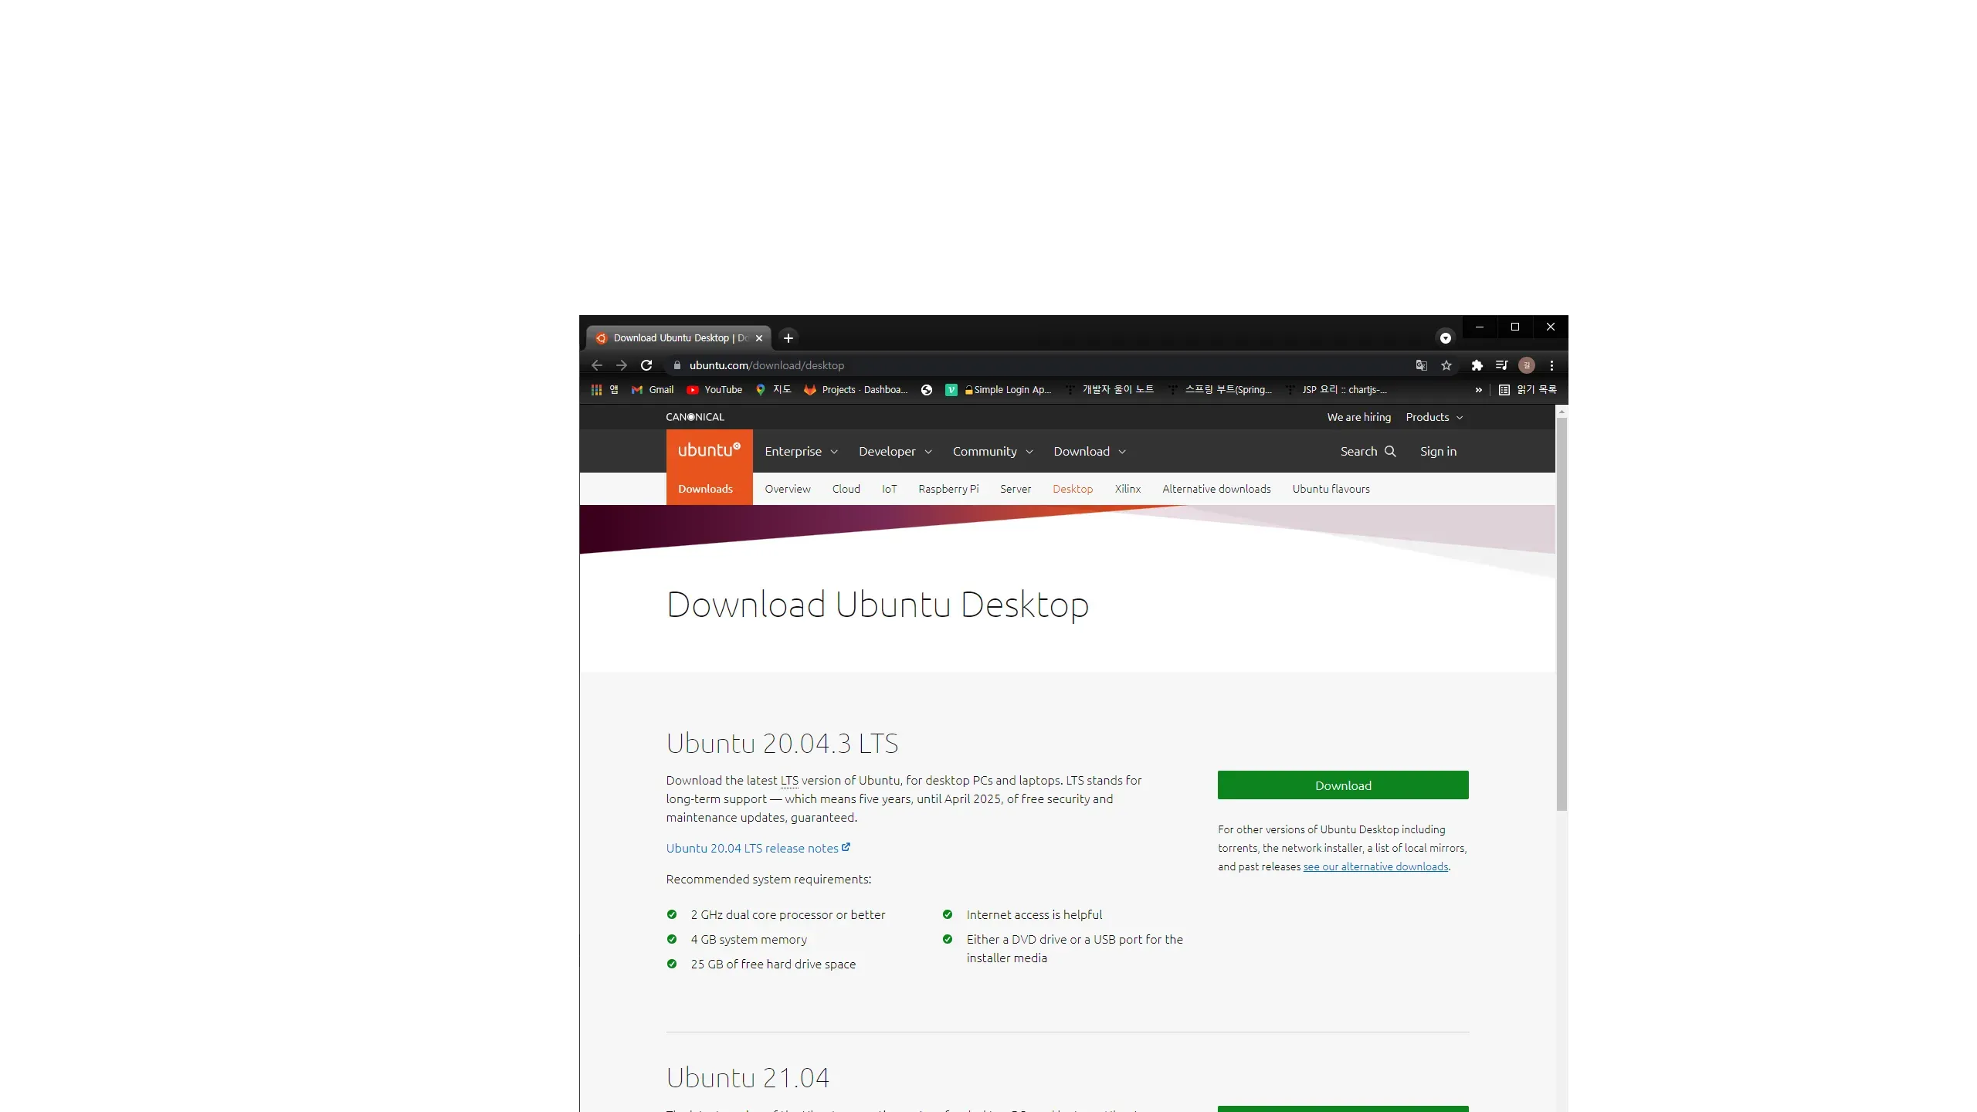
Task: Click the Gmail bookmark
Action: click(653, 390)
